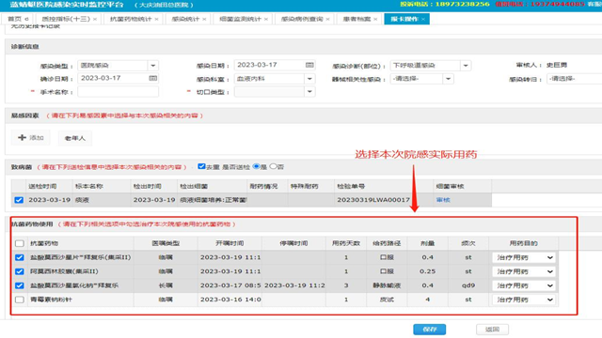Open the 感染转归 dropdown

tap(574, 79)
